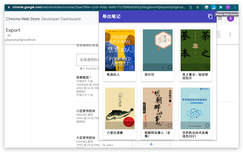
Task: Open the Google apps grid
Action: [x=220, y=18]
